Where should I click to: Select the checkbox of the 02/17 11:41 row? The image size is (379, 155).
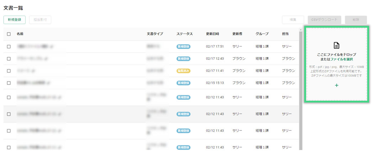(x=9, y=71)
